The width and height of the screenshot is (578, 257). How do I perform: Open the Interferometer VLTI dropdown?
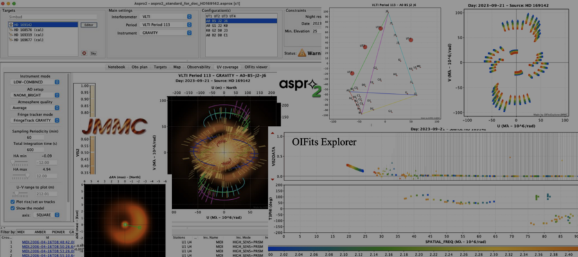click(166, 17)
